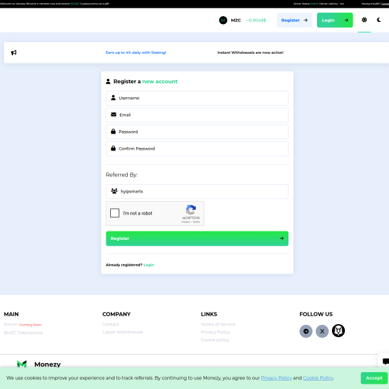Open the footer Cookie policy link

[215, 340]
